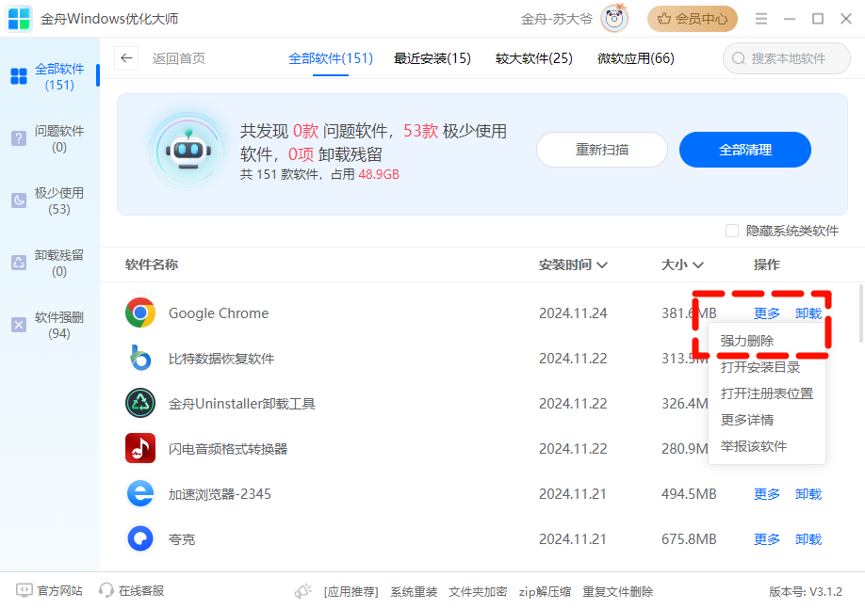Click the 加速浏览器-2345 app icon

140,493
